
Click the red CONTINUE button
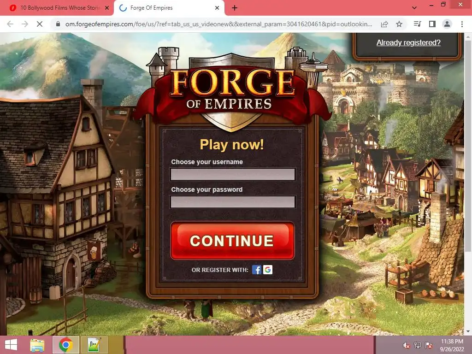point(232,241)
